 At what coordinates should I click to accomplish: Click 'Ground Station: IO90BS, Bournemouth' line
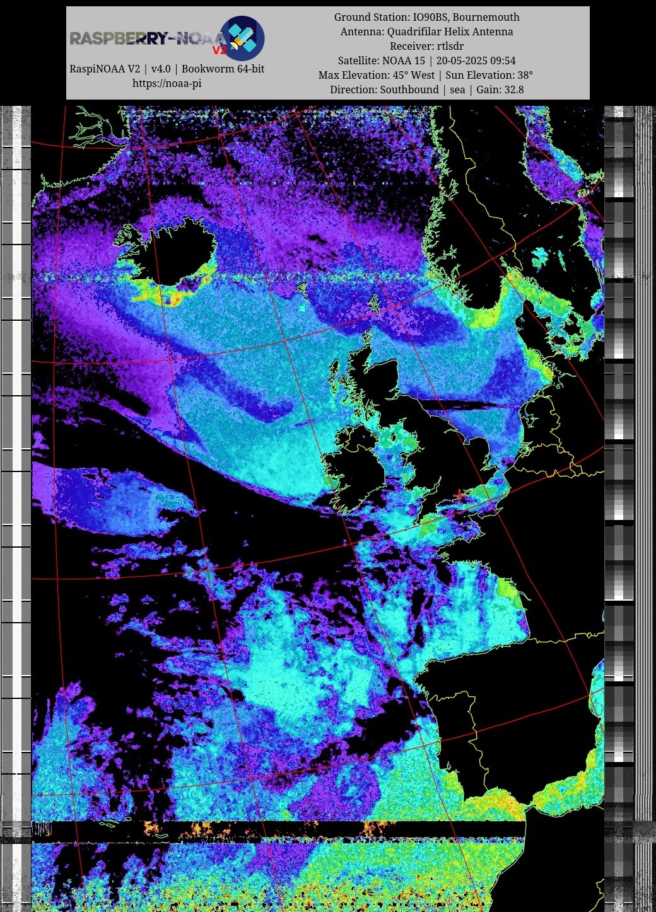click(427, 17)
